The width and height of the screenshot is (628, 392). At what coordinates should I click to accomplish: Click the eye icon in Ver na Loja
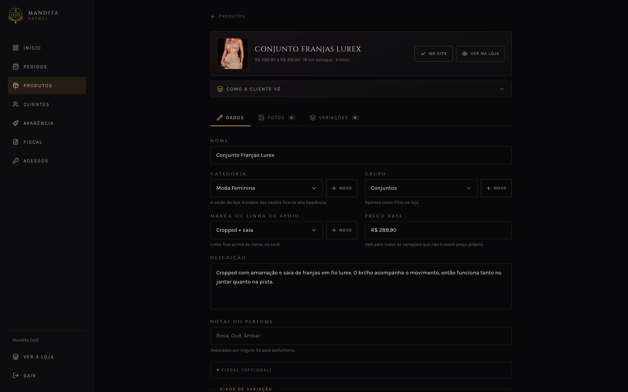tap(465, 54)
